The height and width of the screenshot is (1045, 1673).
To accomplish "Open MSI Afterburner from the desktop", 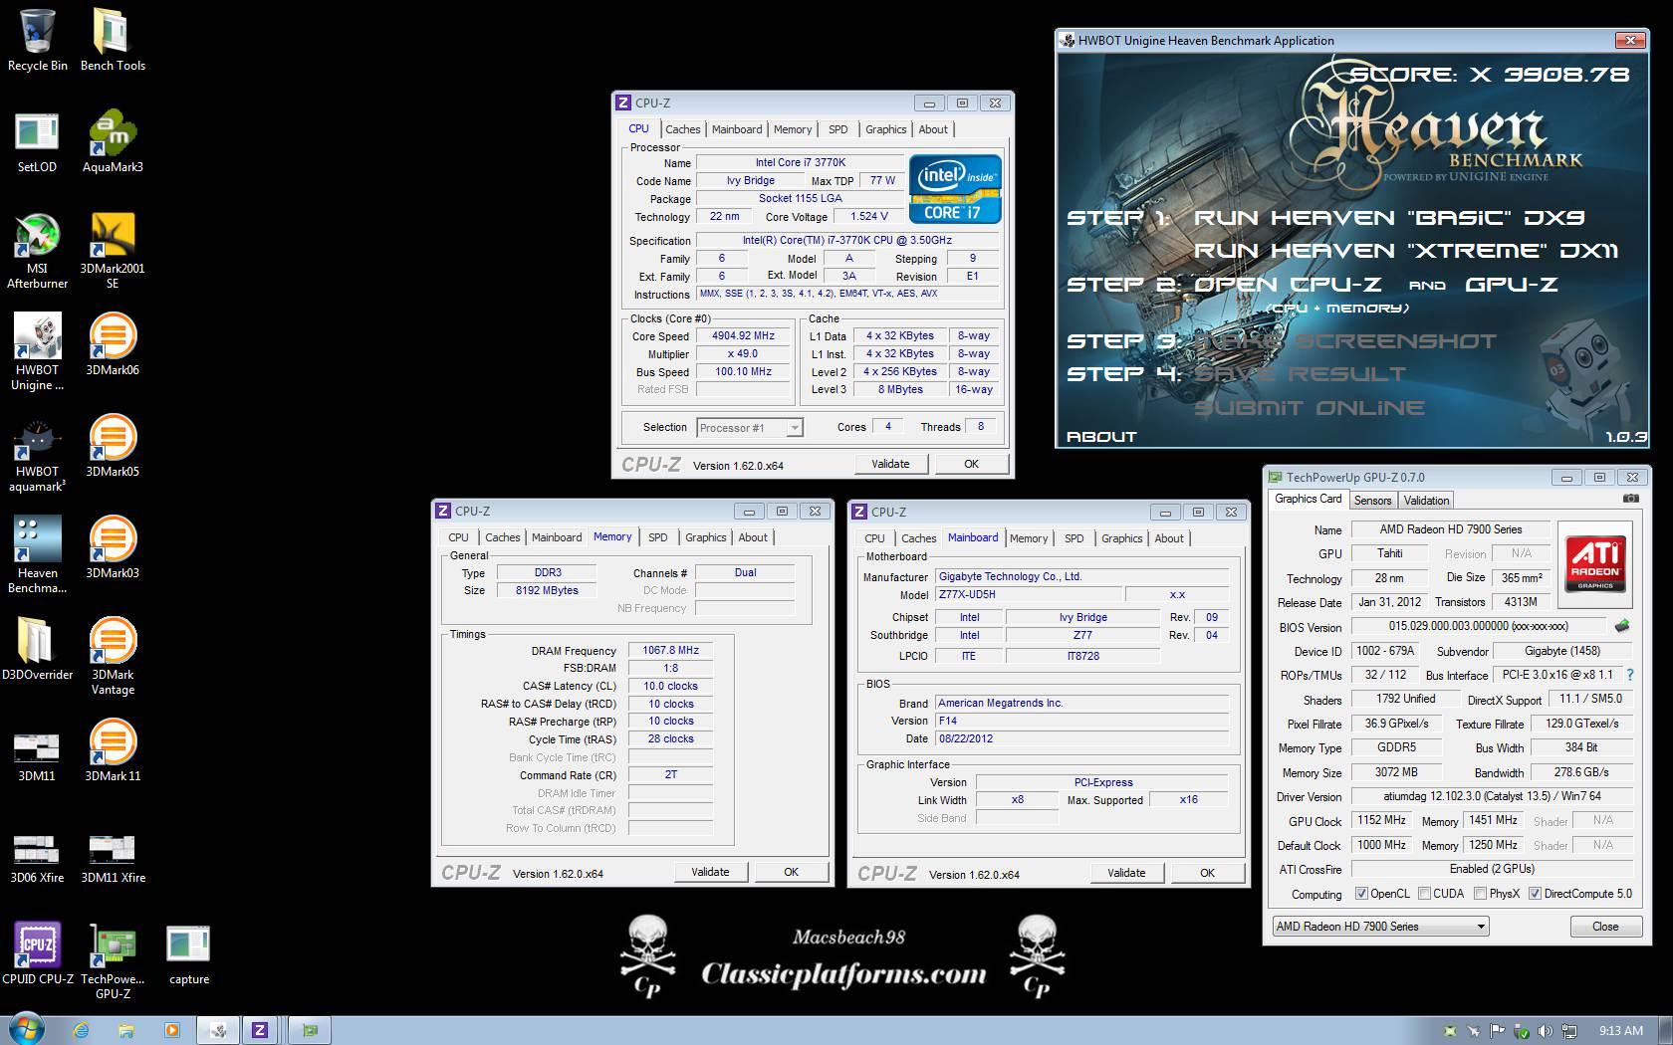I will 38,251.
